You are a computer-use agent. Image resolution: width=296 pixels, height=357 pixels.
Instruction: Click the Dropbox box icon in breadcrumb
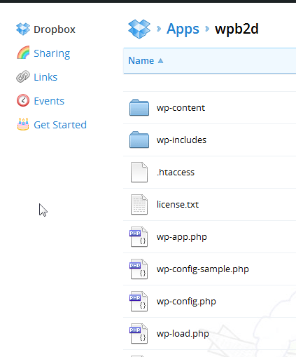[x=139, y=29]
